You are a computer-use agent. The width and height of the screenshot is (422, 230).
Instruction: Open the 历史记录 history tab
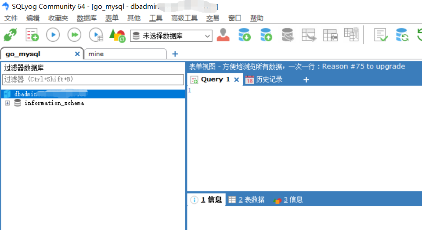(x=264, y=79)
